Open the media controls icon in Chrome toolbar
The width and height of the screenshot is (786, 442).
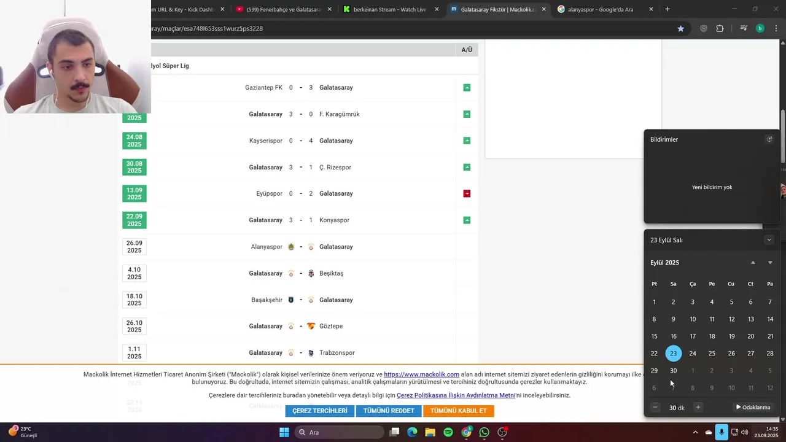[x=743, y=28]
